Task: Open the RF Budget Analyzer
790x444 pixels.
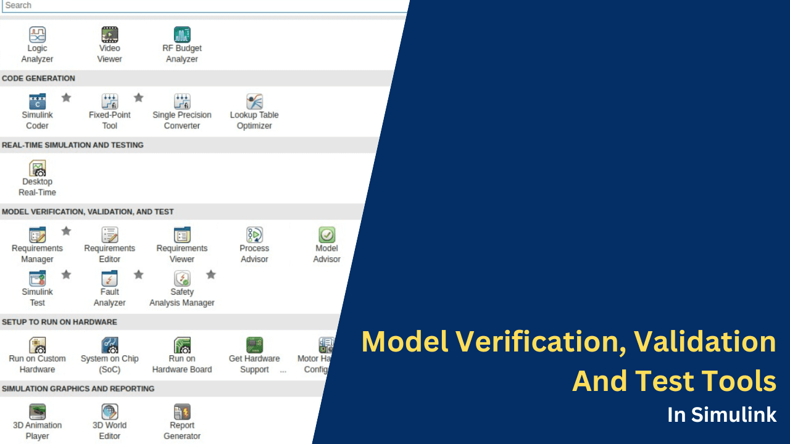Action: click(x=182, y=45)
